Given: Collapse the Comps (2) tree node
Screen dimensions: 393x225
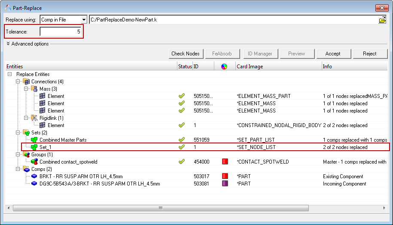Looking at the screenshot, I should click(x=18, y=169).
